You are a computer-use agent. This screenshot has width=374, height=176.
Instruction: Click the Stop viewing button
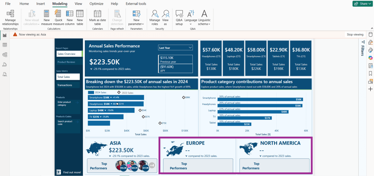(x=355, y=34)
